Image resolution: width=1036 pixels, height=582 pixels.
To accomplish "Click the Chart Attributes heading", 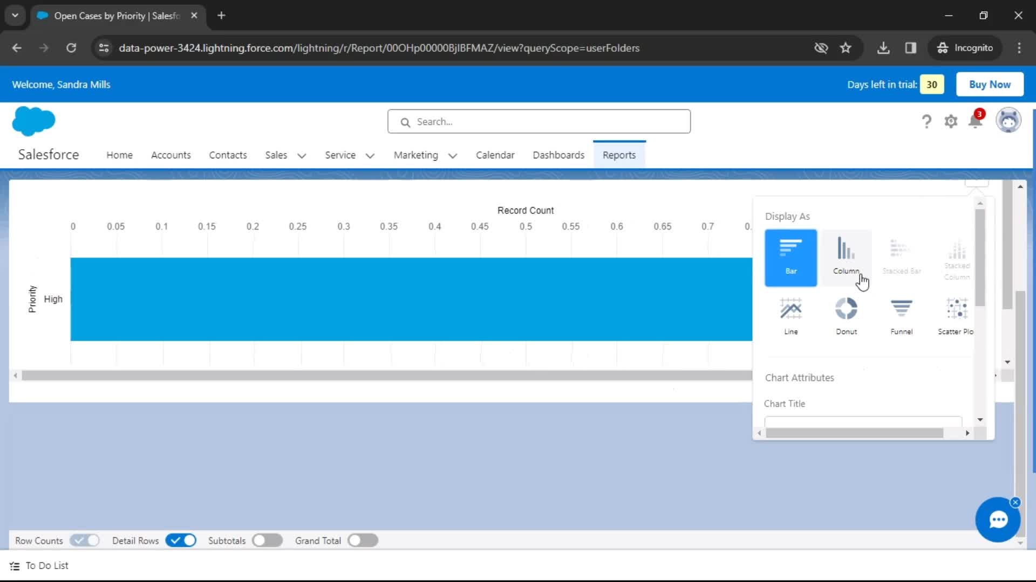I will (x=799, y=377).
